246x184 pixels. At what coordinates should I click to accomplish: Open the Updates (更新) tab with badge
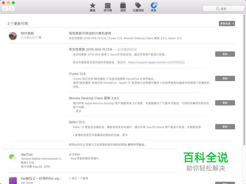(154, 7)
